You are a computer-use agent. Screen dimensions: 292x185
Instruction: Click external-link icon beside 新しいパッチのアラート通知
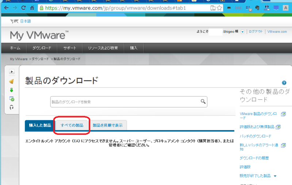pos(283,145)
